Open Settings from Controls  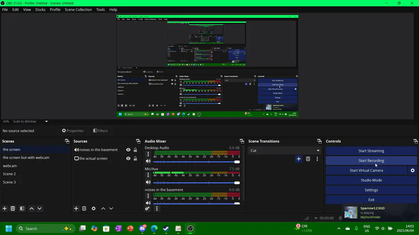click(x=371, y=190)
